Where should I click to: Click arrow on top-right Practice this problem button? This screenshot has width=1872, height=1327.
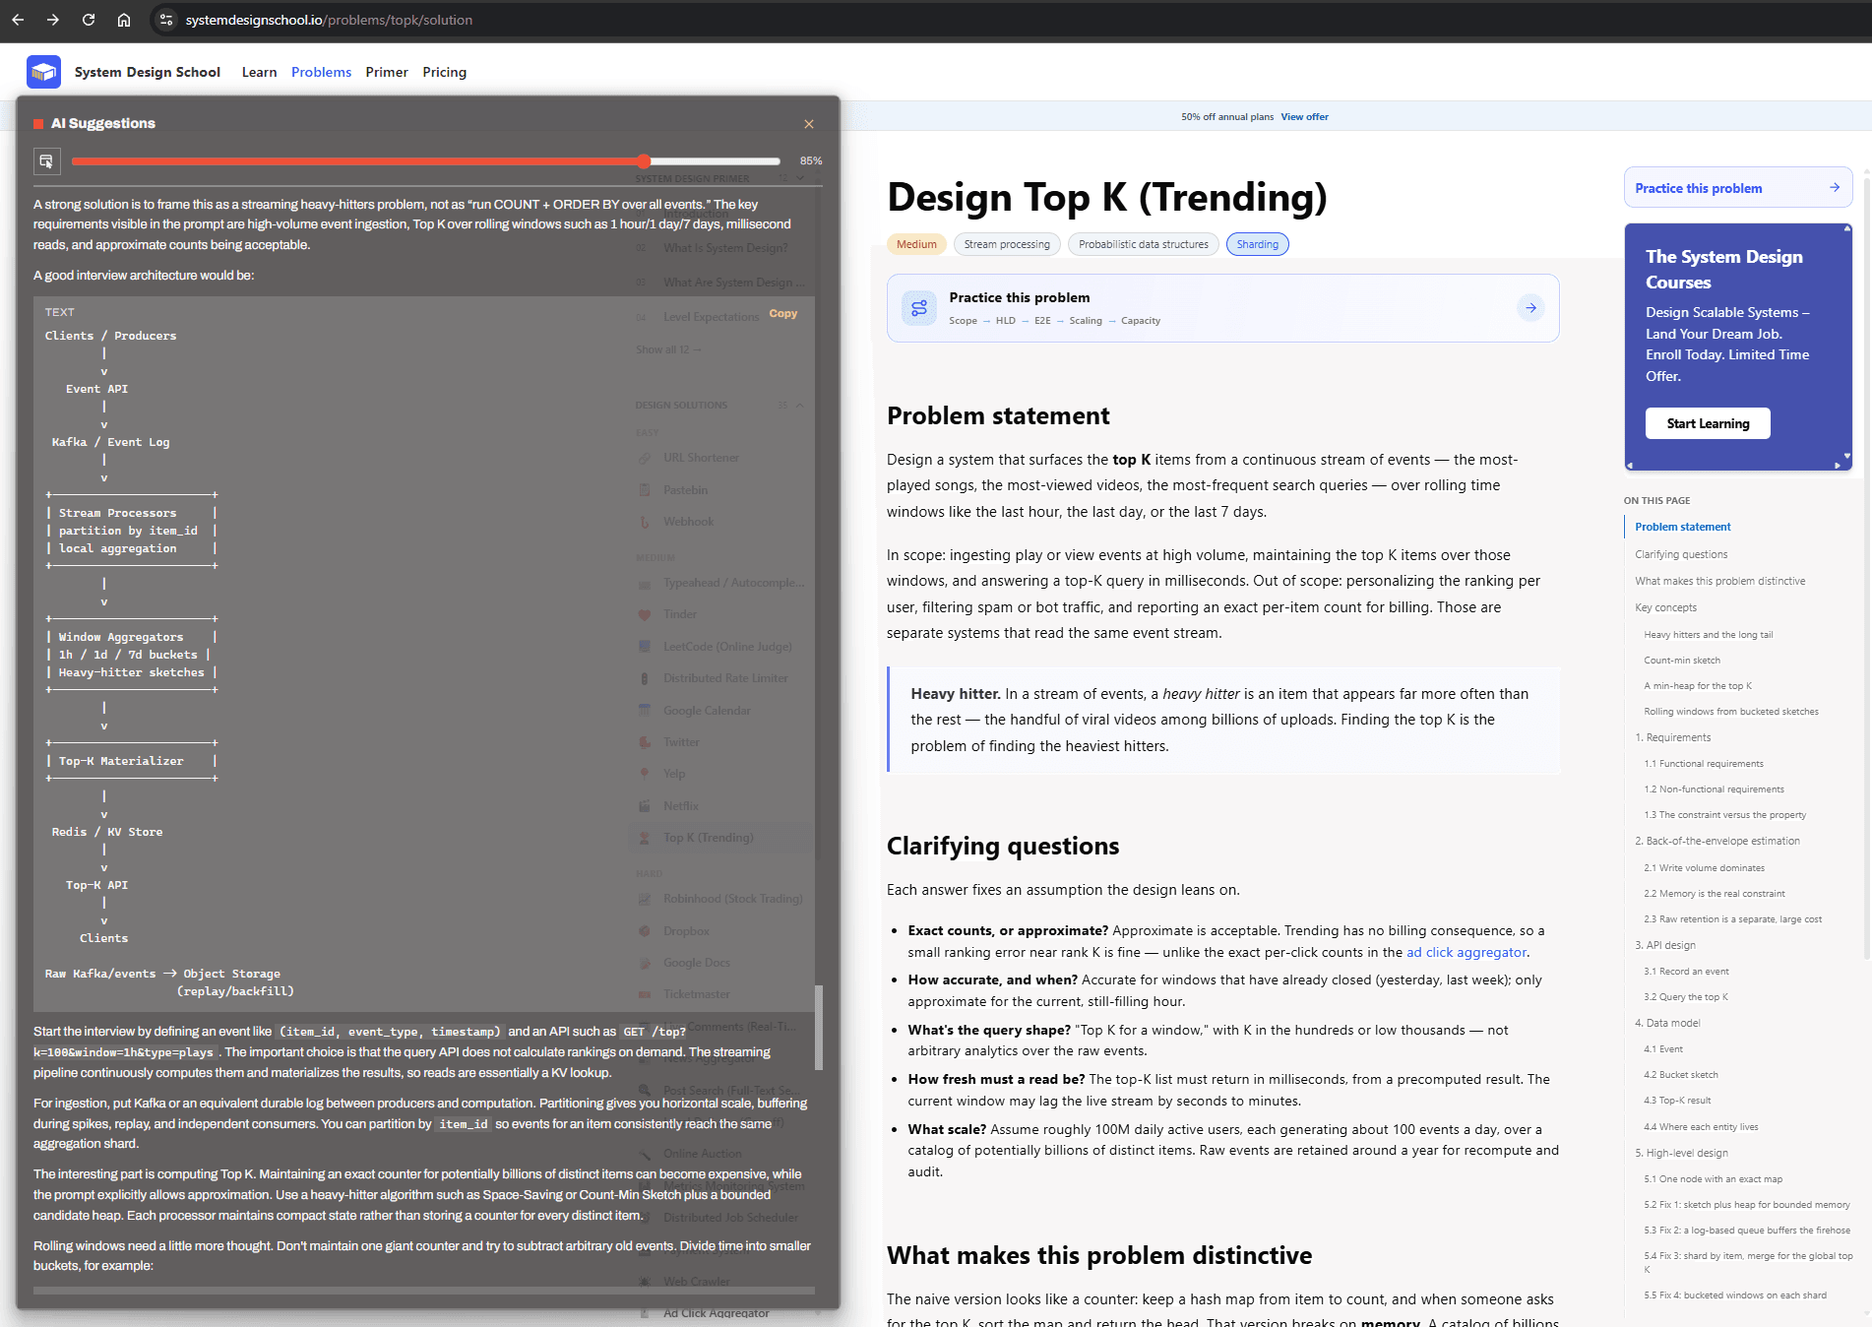1835,188
